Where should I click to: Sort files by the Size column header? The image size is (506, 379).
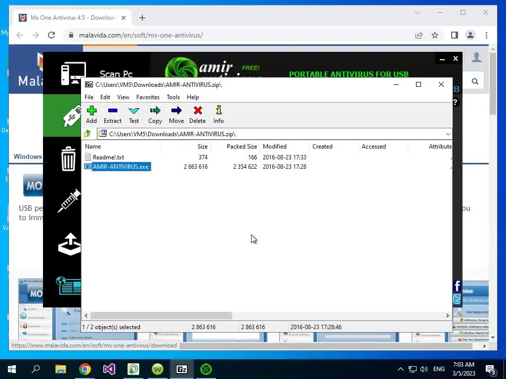pos(186,146)
